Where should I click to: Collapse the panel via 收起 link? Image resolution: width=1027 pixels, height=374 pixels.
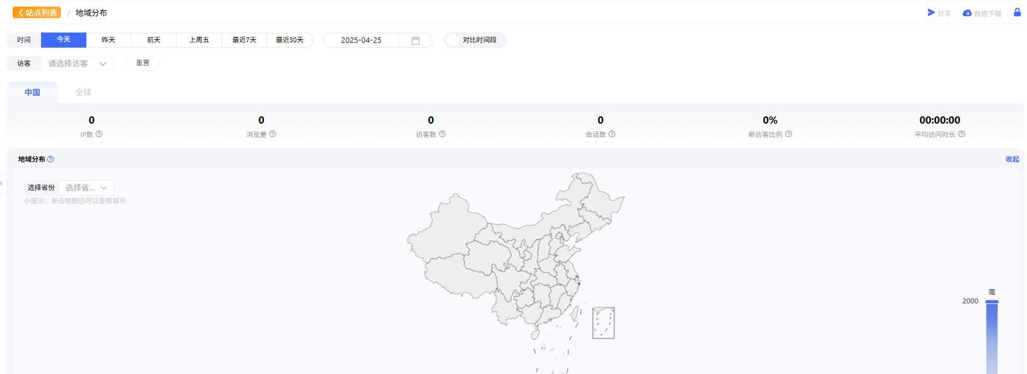pos(1012,159)
